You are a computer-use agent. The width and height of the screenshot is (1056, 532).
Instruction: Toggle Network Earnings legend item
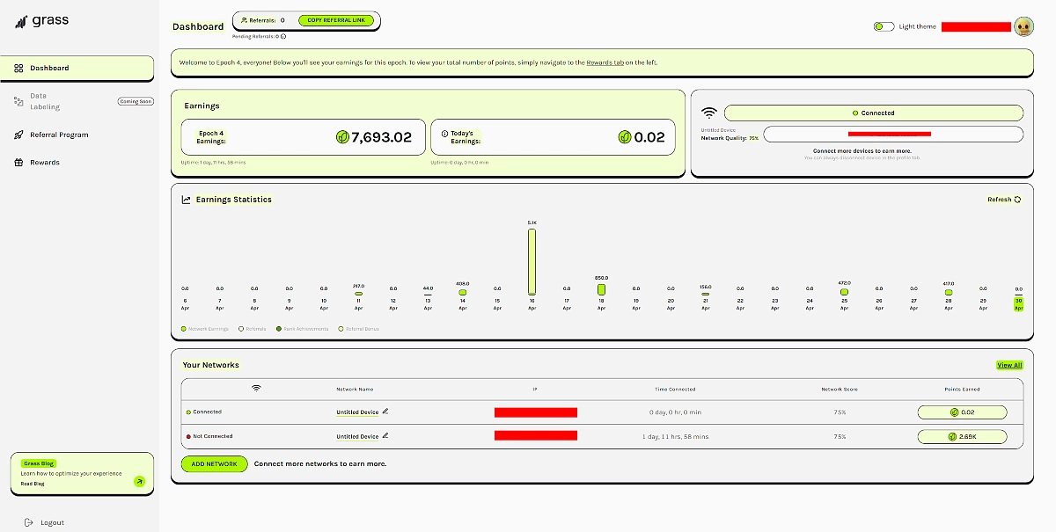pyautogui.click(x=205, y=329)
